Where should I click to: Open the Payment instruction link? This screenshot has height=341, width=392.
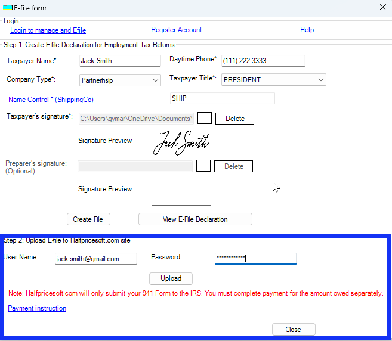click(x=37, y=308)
